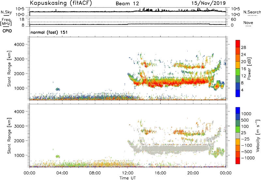Click the "20" label on power colorbar
Viewport: 261px width, 180px height.
(x=243, y=62)
